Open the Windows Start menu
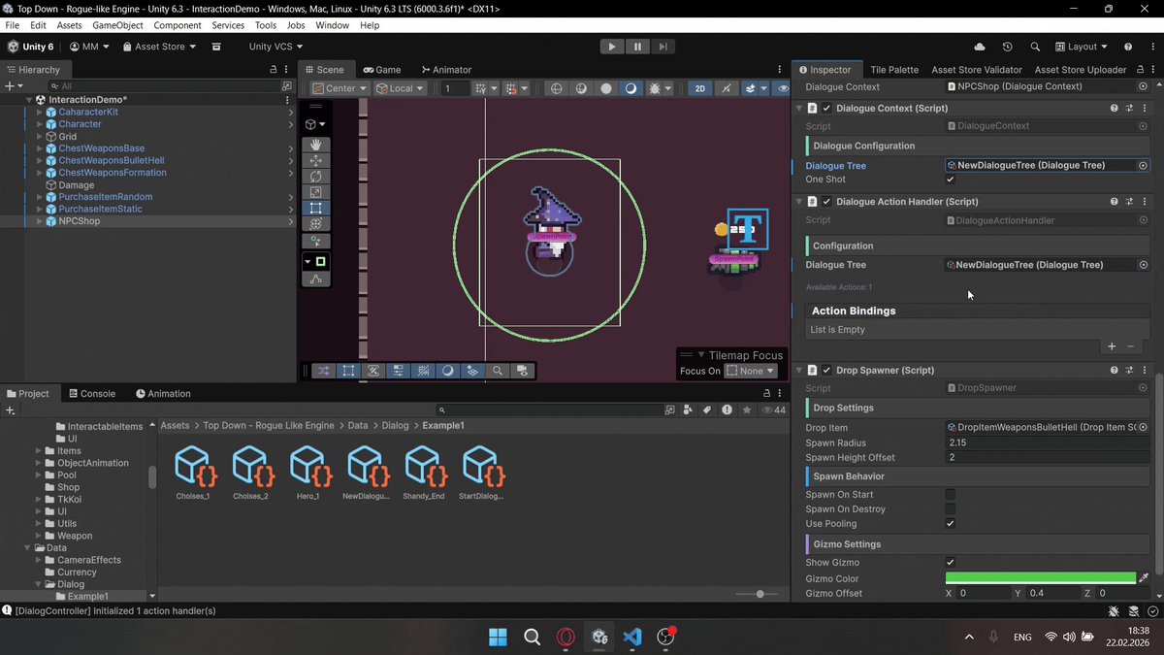 [498, 638]
